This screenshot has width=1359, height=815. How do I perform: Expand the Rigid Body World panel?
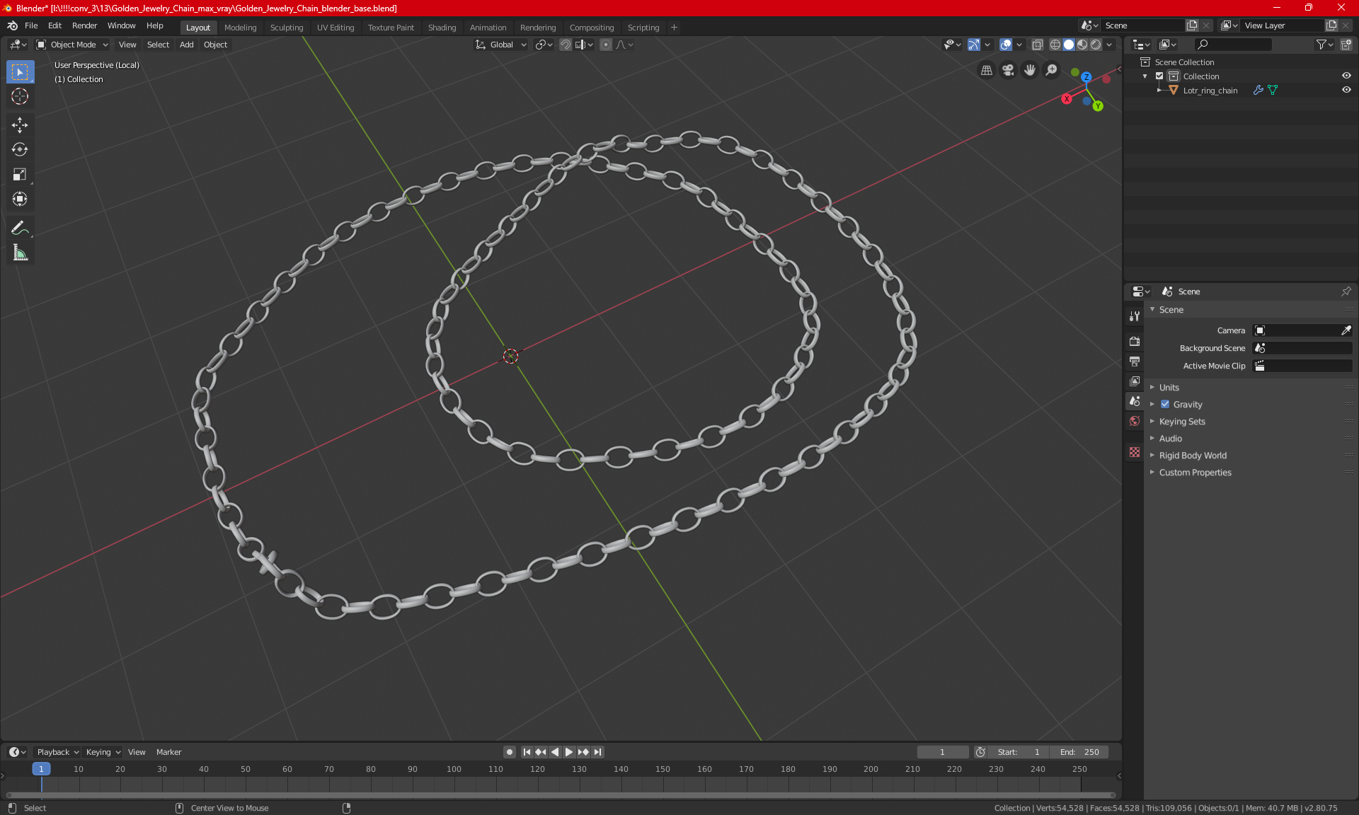click(1193, 456)
